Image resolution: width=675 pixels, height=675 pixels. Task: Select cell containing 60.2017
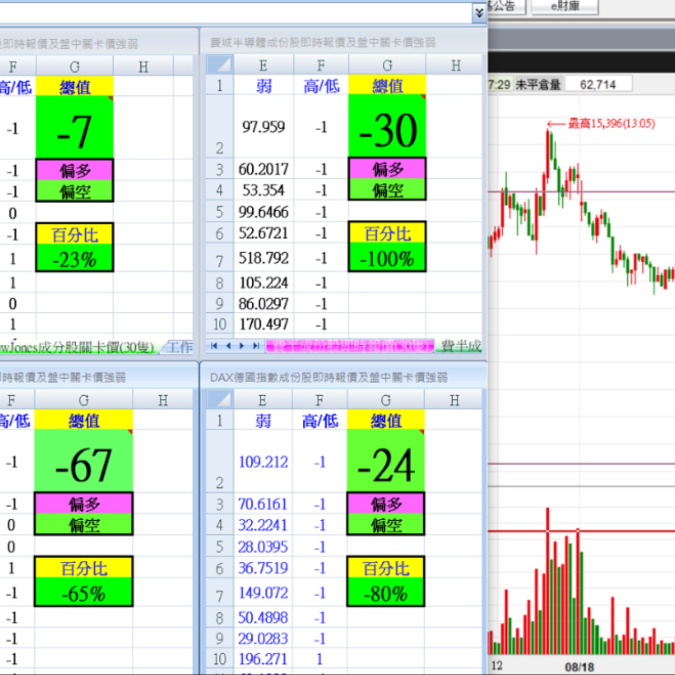point(263,169)
